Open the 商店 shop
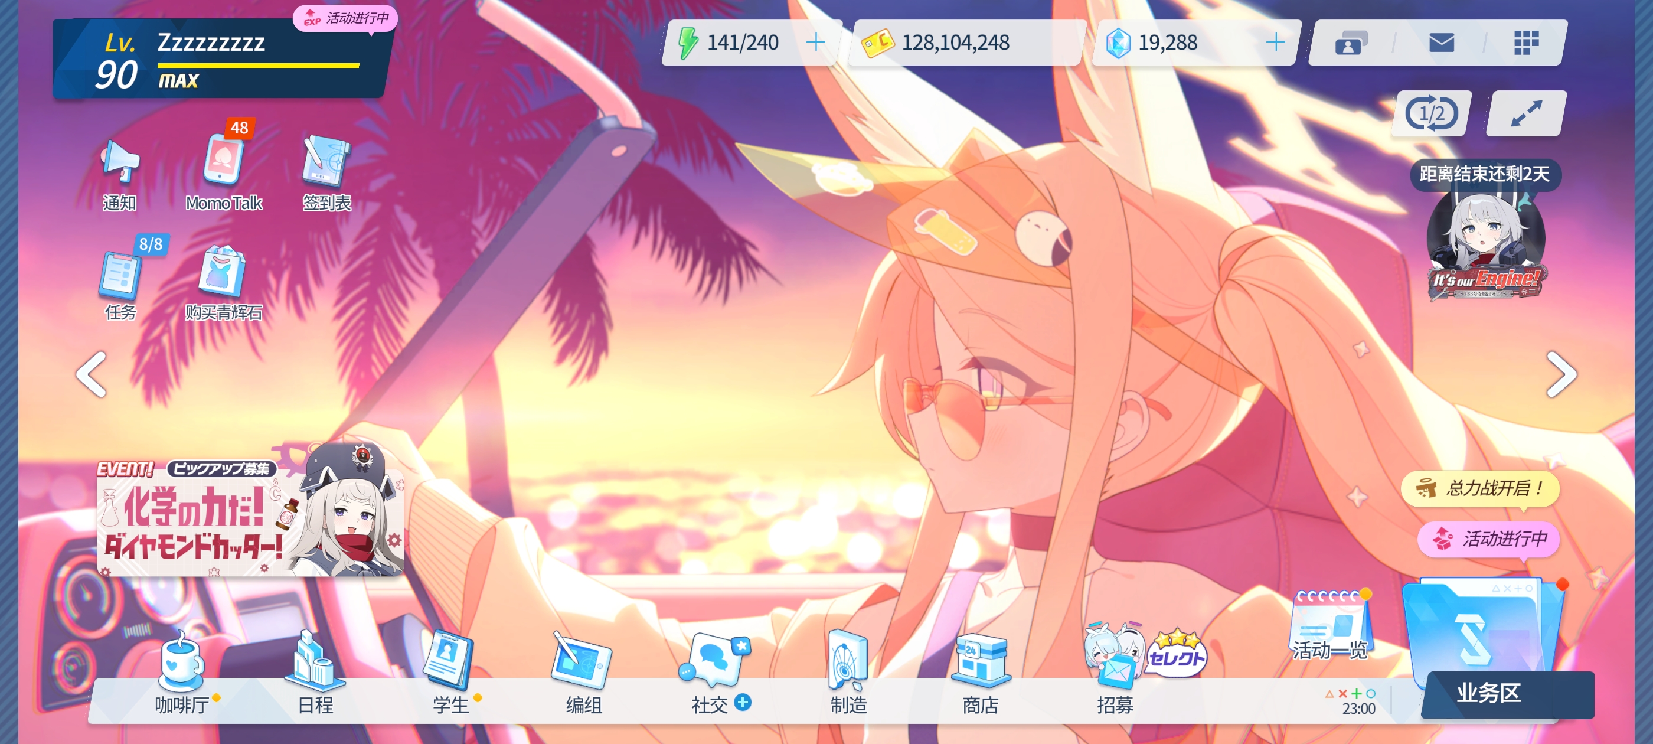 coord(981,674)
